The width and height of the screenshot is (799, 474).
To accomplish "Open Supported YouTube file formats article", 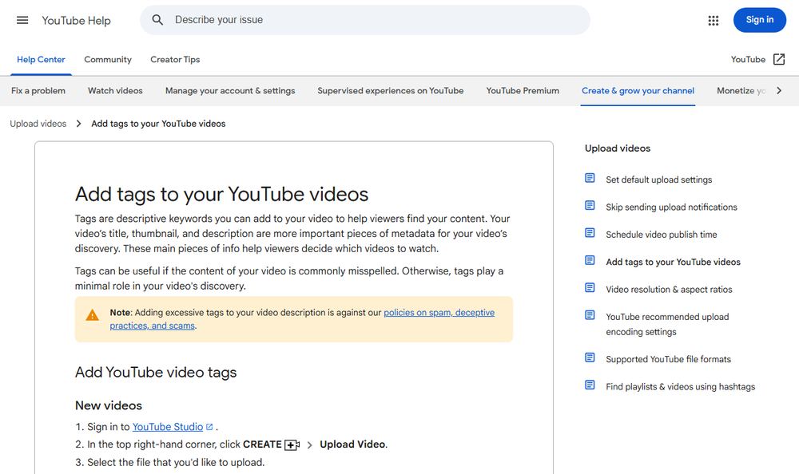I will pyautogui.click(x=668, y=359).
